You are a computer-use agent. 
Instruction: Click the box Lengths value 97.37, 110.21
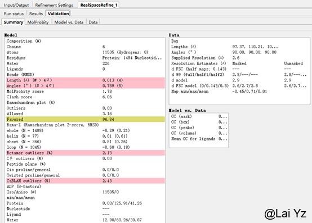(x=255, y=47)
